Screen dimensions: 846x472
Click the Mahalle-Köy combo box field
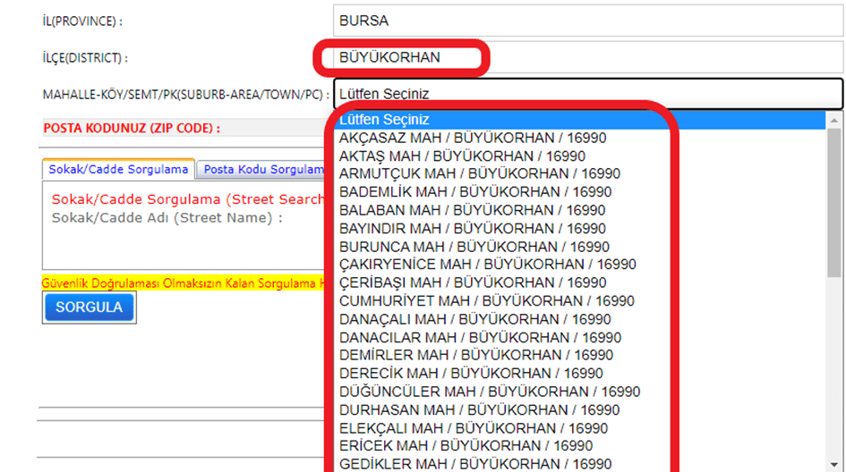click(587, 94)
